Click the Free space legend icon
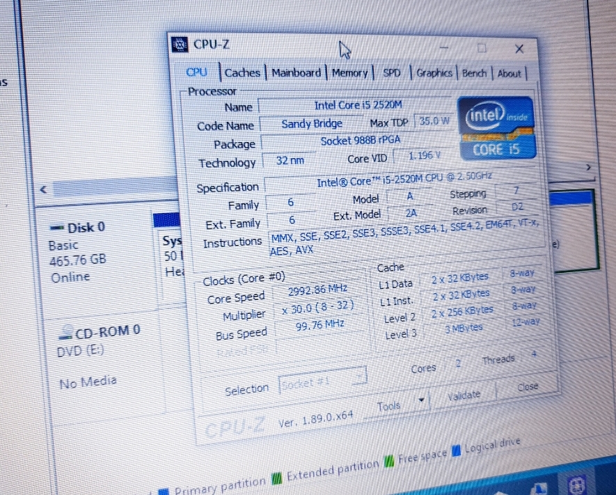Image resolution: width=616 pixels, height=495 pixels. [390, 460]
